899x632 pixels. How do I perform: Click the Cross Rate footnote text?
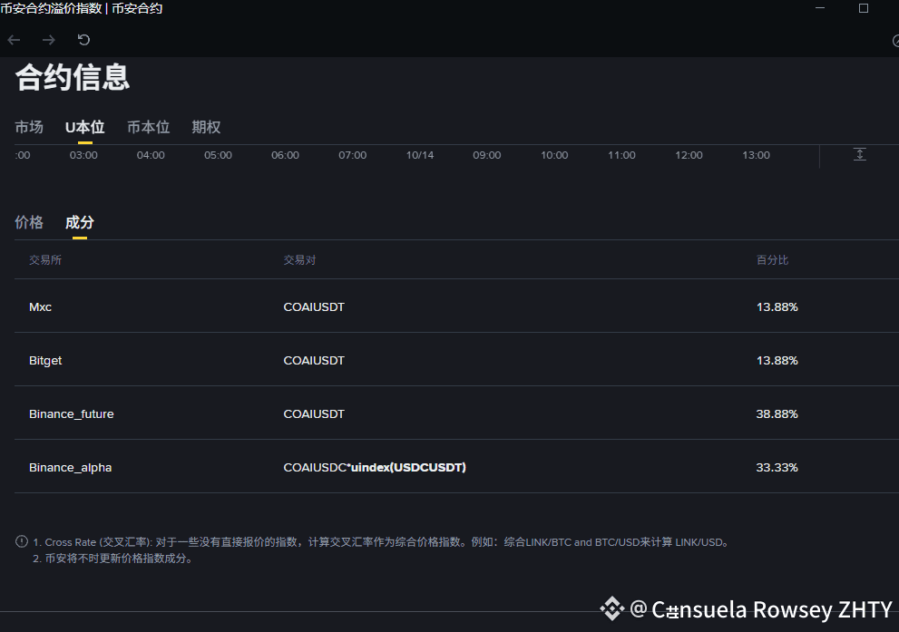coord(381,542)
